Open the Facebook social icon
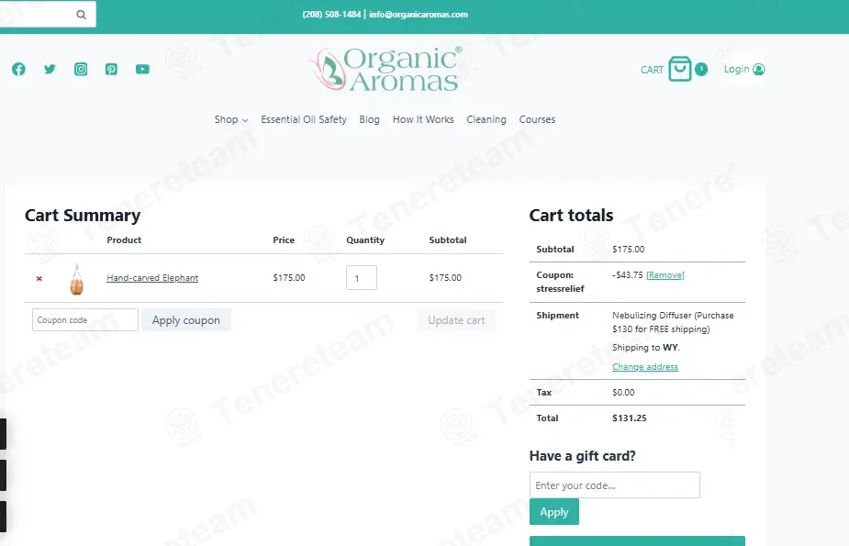The image size is (849, 546). [19, 69]
